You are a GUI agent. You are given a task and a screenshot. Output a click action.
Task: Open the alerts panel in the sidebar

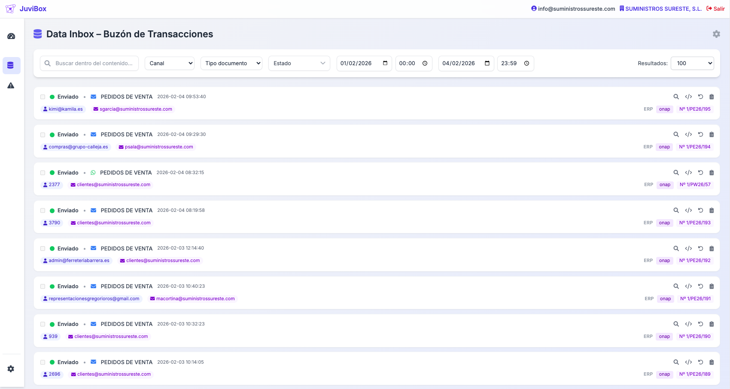(x=11, y=85)
